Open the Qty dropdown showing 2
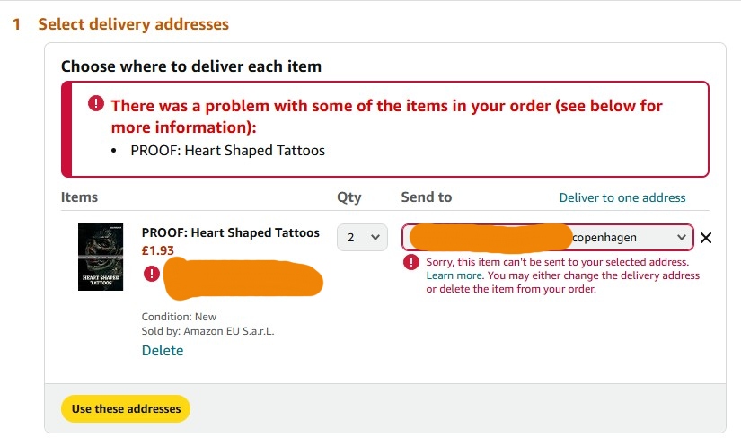This screenshot has height=446, width=741. click(362, 237)
